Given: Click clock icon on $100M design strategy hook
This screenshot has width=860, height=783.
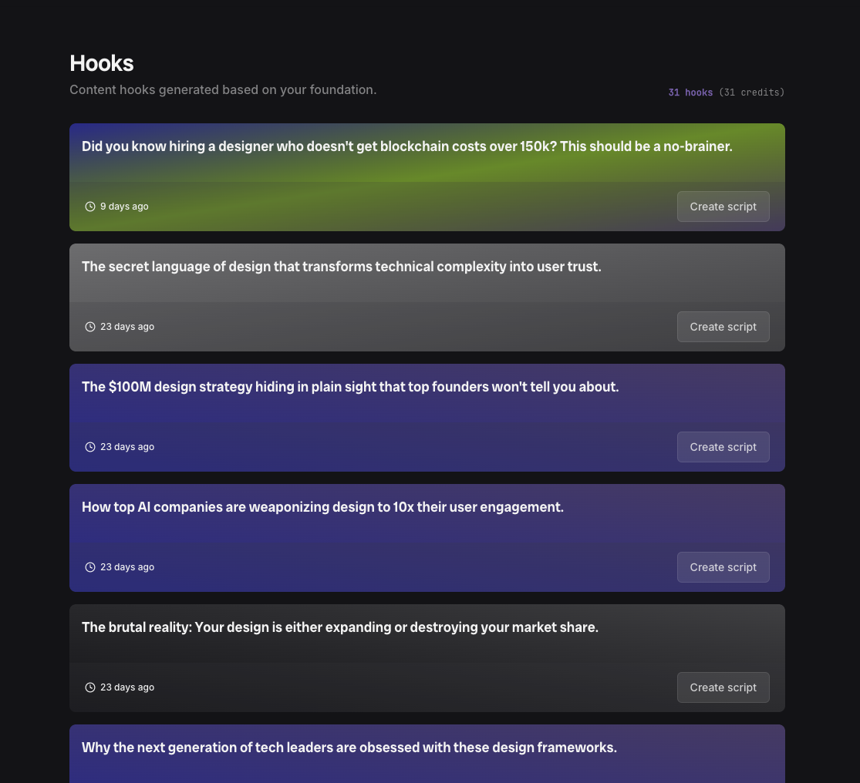Looking at the screenshot, I should pyautogui.click(x=90, y=447).
